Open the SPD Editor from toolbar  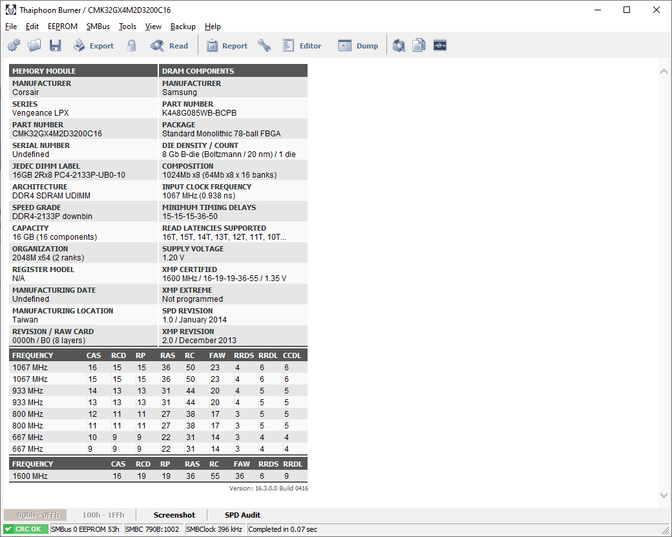coord(302,45)
